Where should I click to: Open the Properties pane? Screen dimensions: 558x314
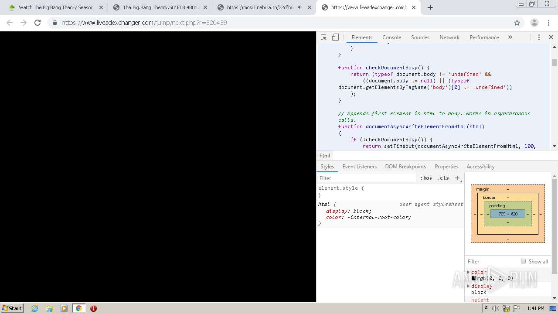coord(446,167)
